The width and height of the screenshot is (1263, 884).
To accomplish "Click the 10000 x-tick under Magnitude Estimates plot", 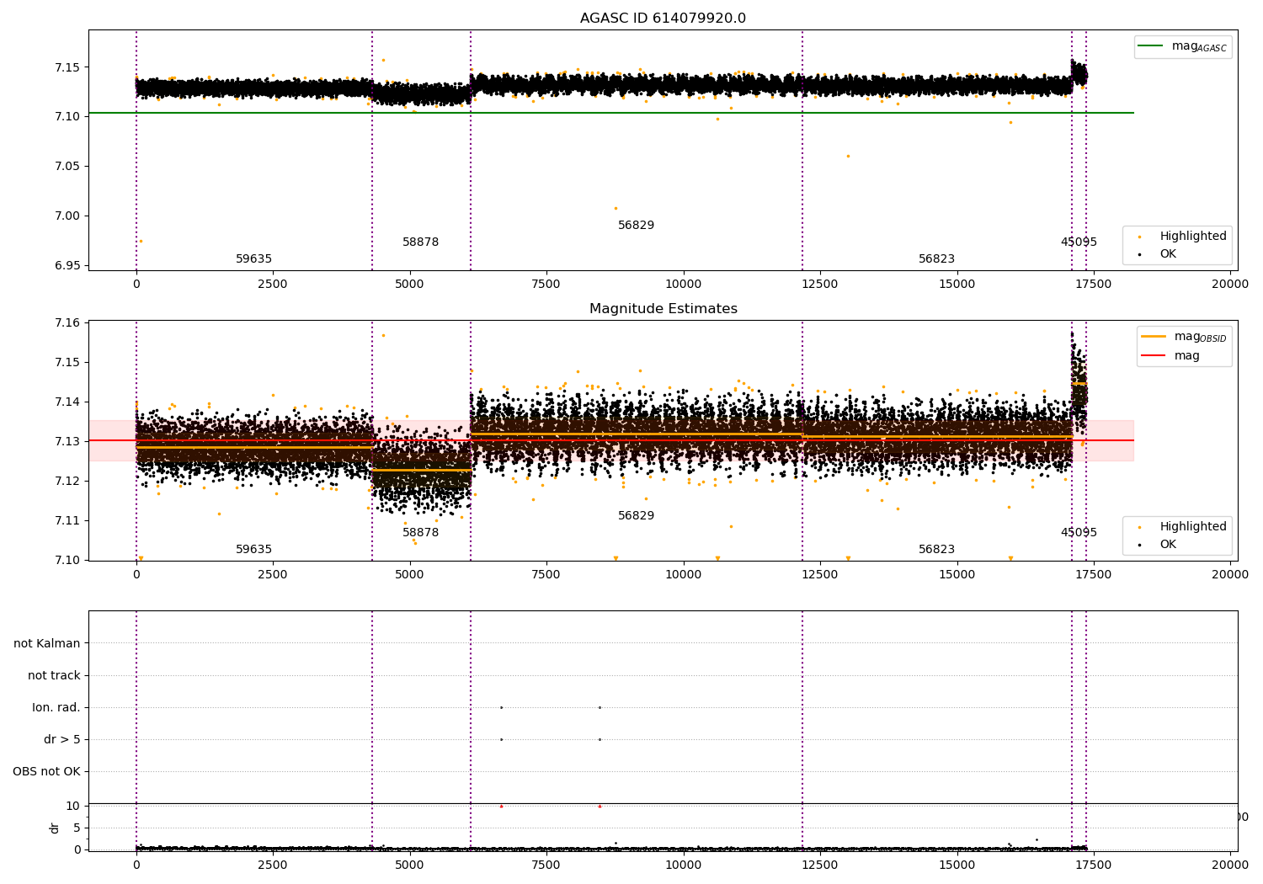I will [683, 575].
